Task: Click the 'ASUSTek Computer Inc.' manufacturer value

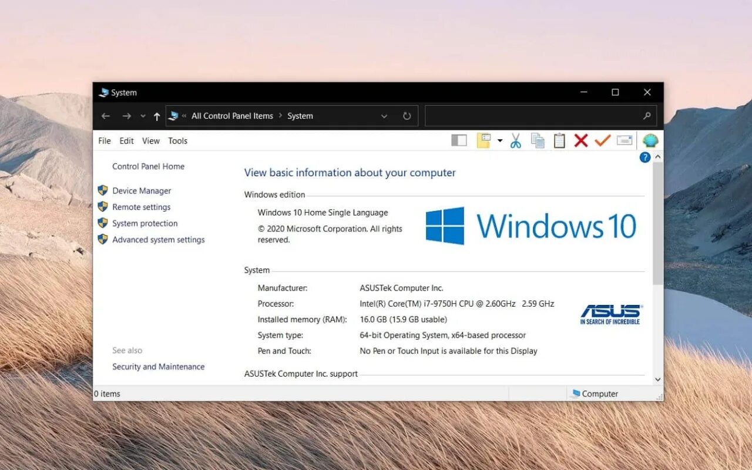Action: [x=401, y=288]
